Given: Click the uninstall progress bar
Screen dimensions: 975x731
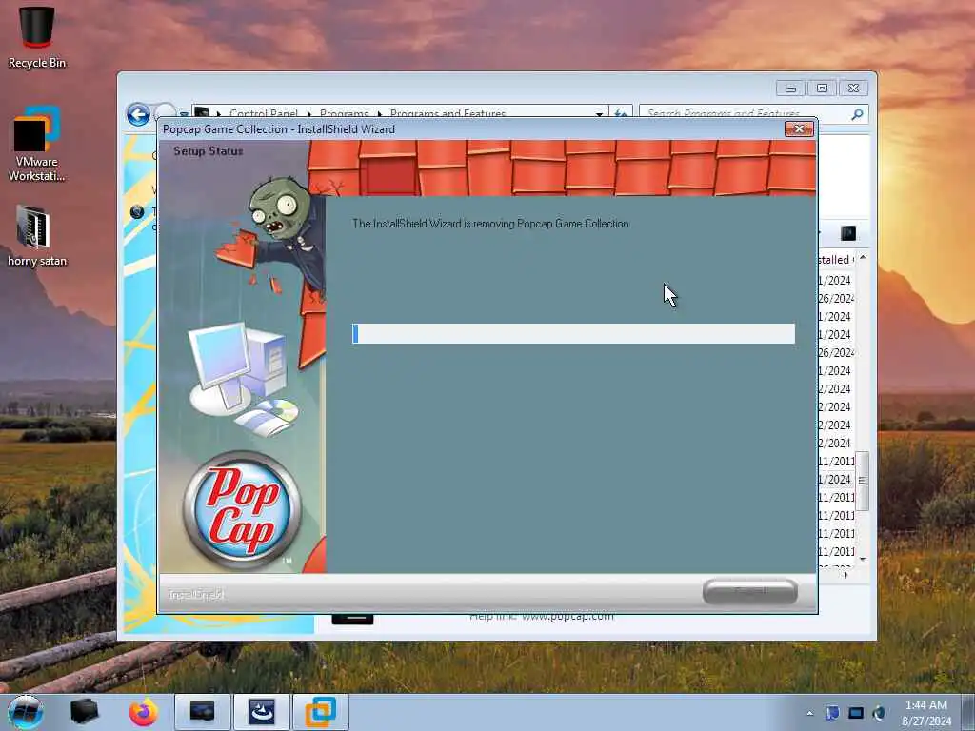Looking at the screenshot, I should (573, 333).
